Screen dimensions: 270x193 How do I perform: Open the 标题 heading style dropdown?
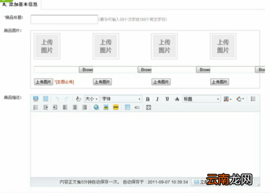[x=202, y=99]
